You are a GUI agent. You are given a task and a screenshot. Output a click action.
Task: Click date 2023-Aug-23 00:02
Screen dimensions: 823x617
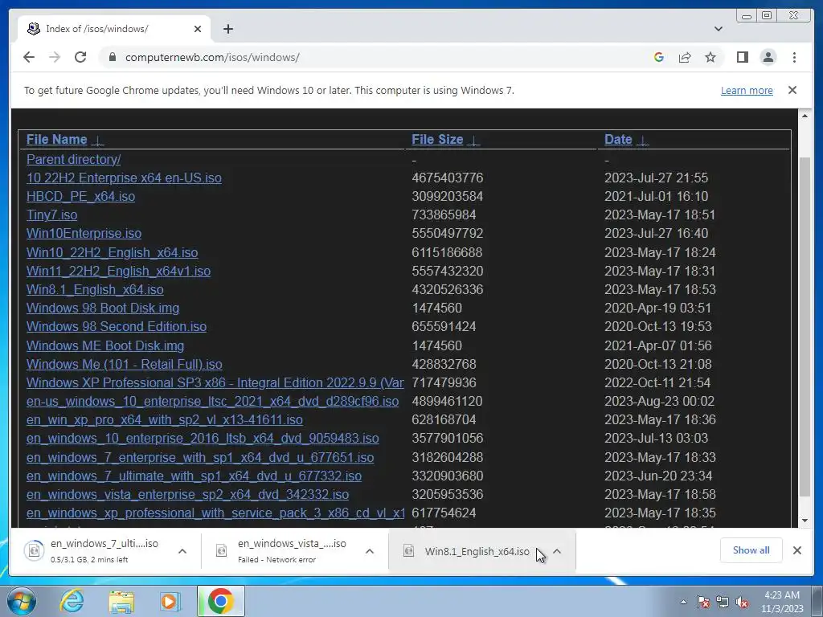click(659, 402)
